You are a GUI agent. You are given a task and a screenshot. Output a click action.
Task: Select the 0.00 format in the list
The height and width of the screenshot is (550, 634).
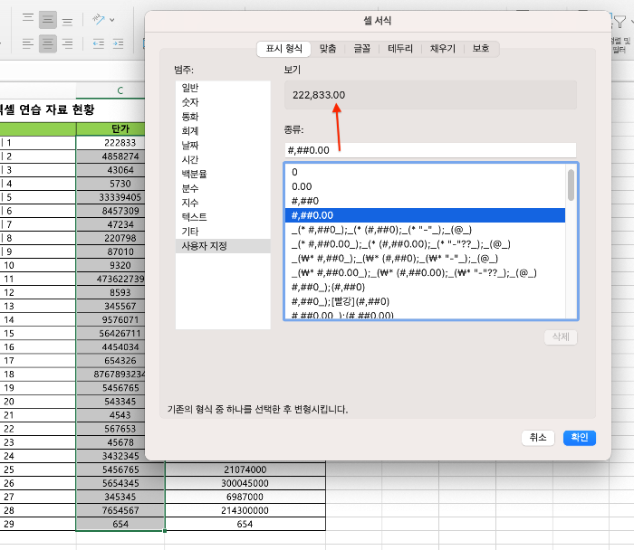(x=425, y=186)
